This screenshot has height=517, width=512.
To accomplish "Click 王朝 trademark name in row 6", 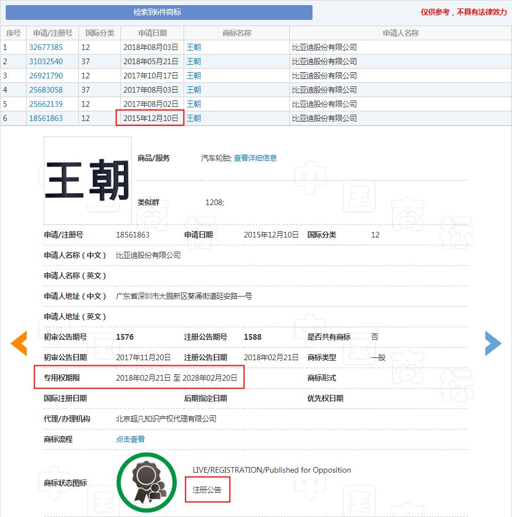I will click(194, 118).
